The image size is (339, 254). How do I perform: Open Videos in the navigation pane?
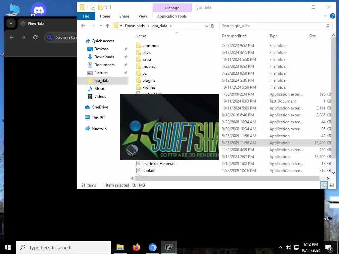[100, 97]
